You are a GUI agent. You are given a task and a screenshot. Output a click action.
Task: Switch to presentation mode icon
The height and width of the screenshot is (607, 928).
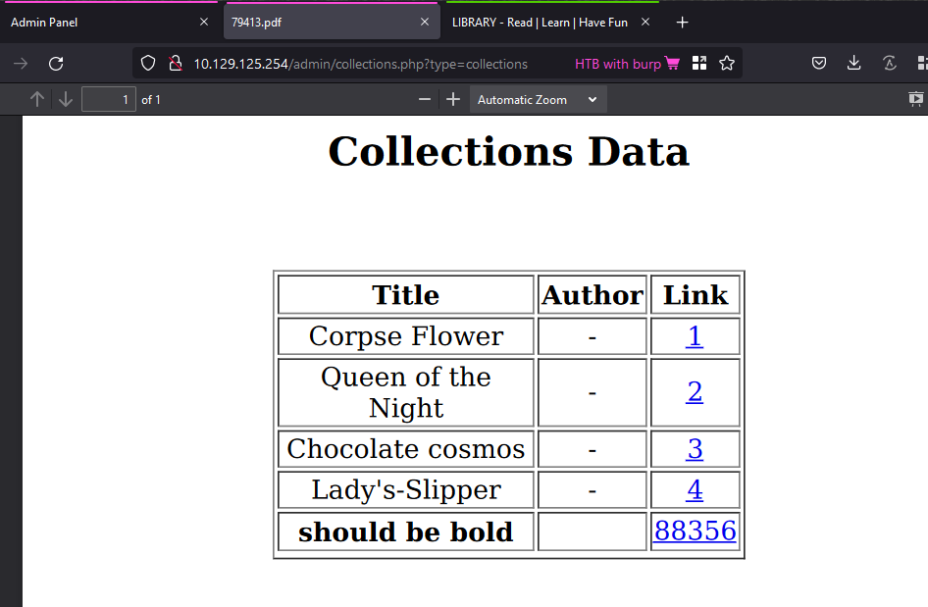tap(916, 99)
